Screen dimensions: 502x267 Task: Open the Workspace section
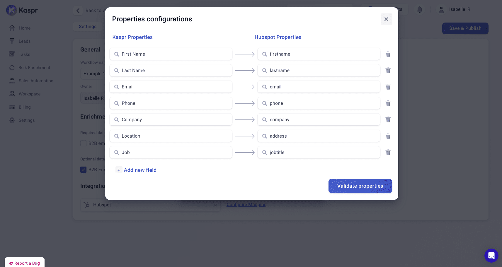[29, 94]
